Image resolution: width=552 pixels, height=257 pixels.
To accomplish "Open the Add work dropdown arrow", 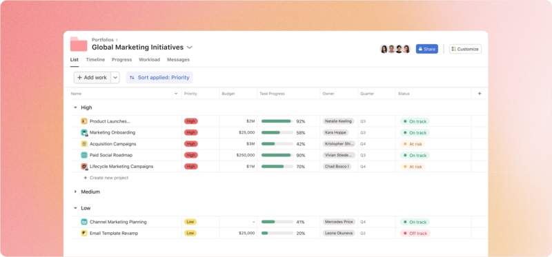I will [x=115, y=78].
